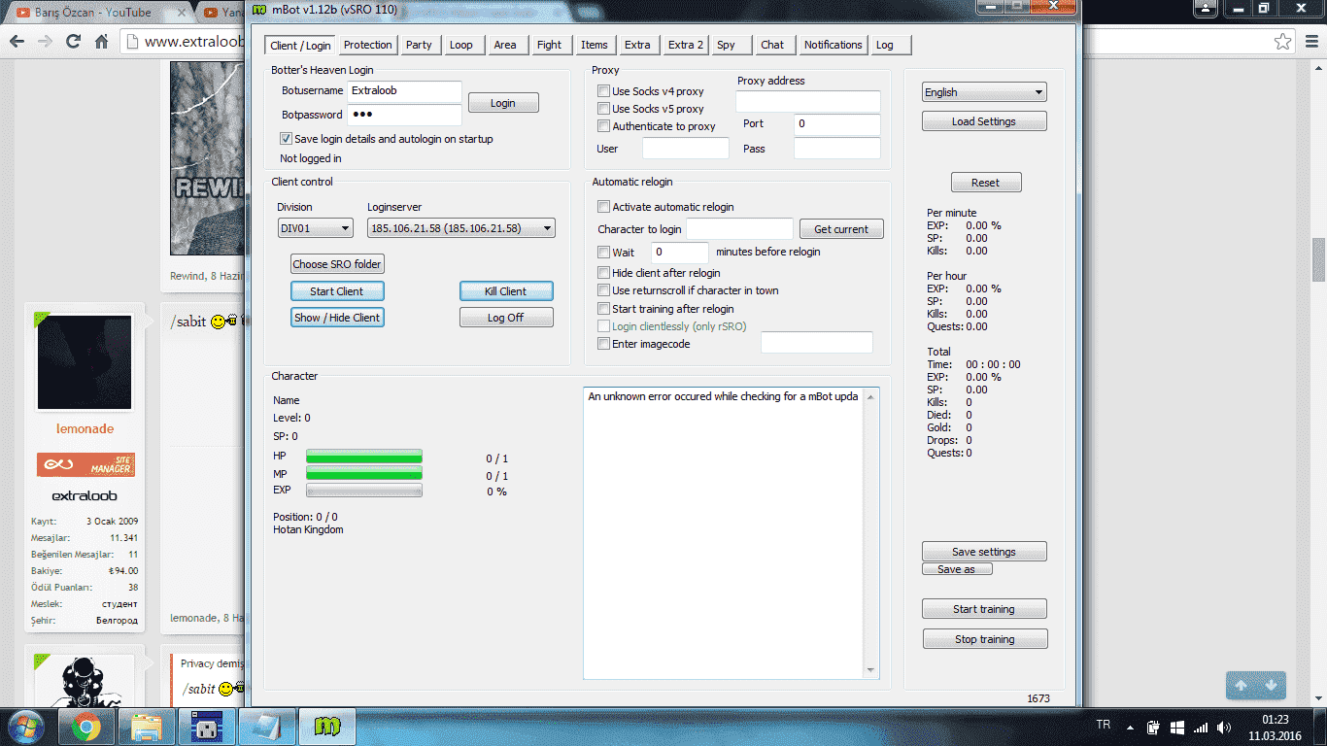1327x746 pixels.
Task: Click Save as button
Action: point(957,569)
